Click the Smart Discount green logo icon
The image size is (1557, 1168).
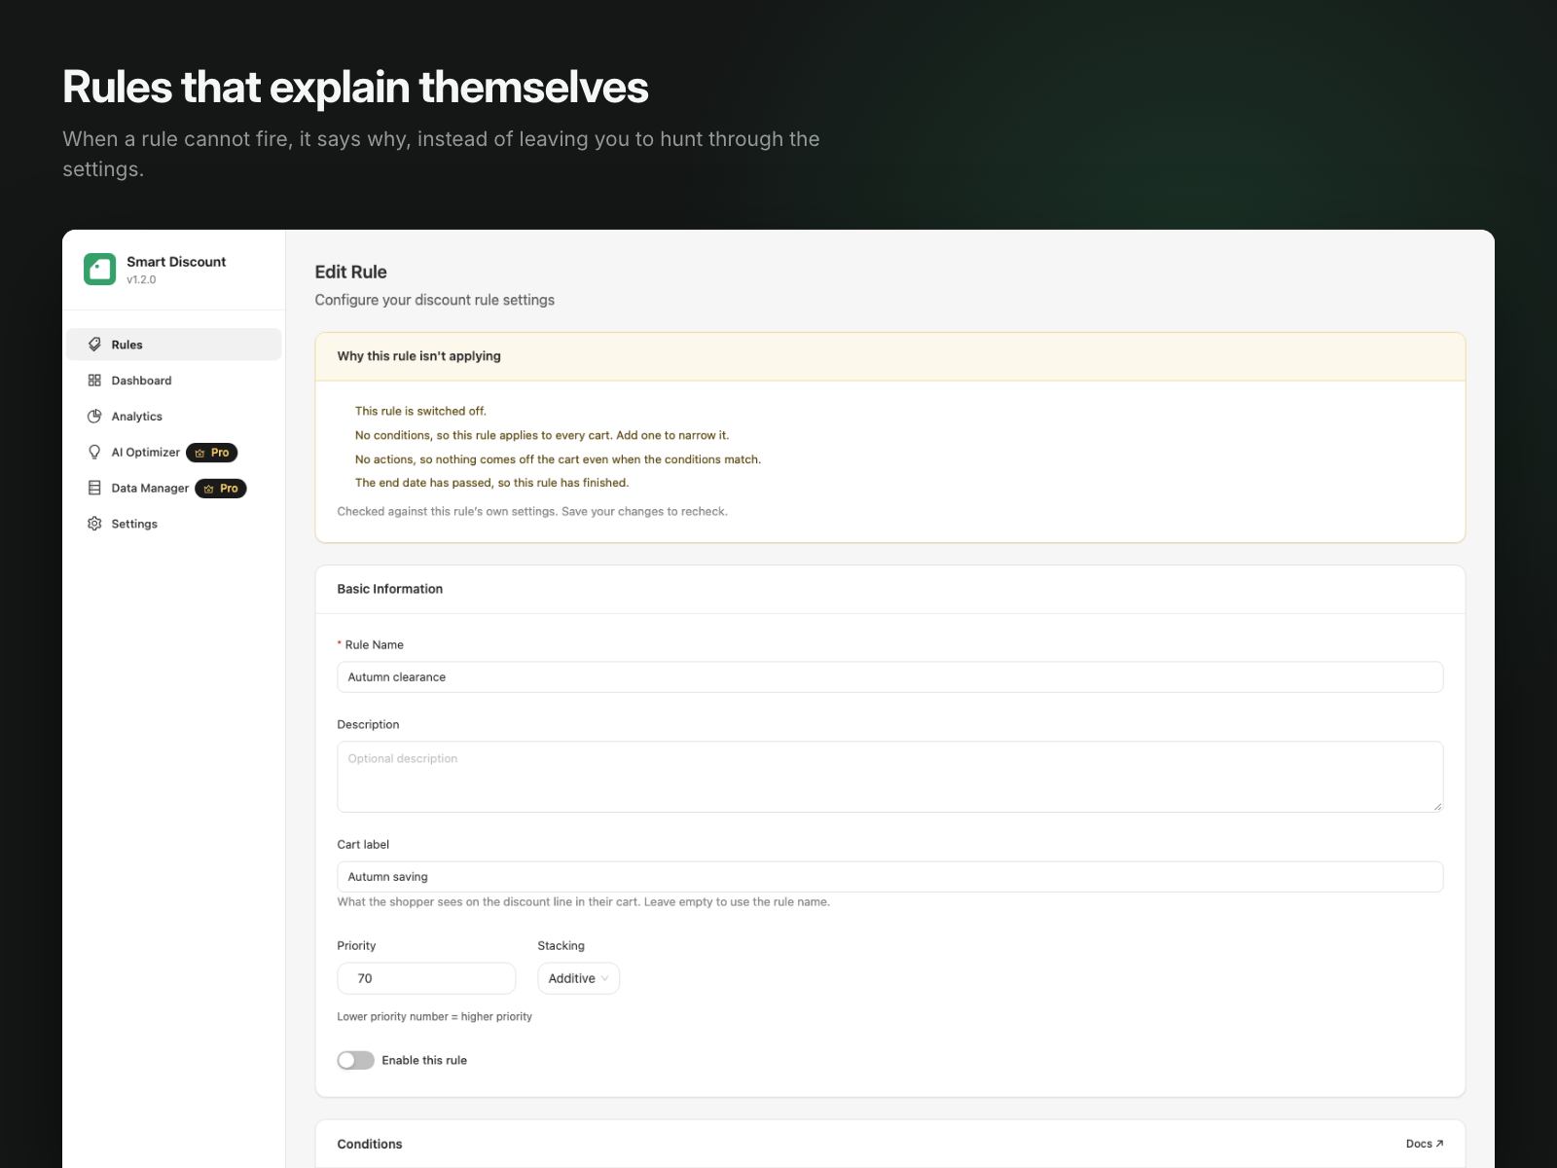tap(99, 269)
